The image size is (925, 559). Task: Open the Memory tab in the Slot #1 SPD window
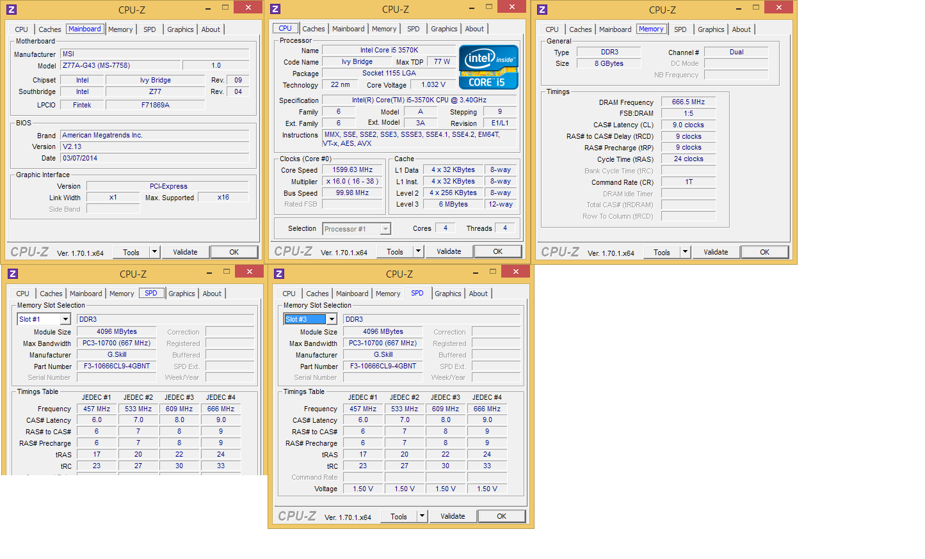[122, 294]
